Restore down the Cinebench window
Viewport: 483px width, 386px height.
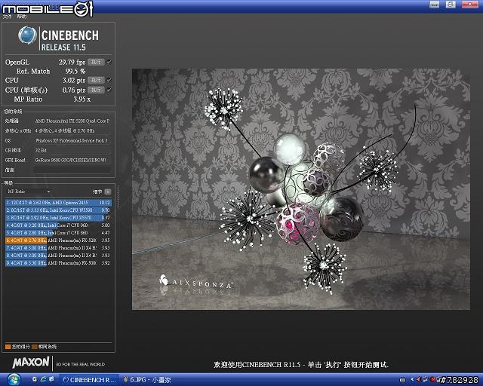[451, 5]
